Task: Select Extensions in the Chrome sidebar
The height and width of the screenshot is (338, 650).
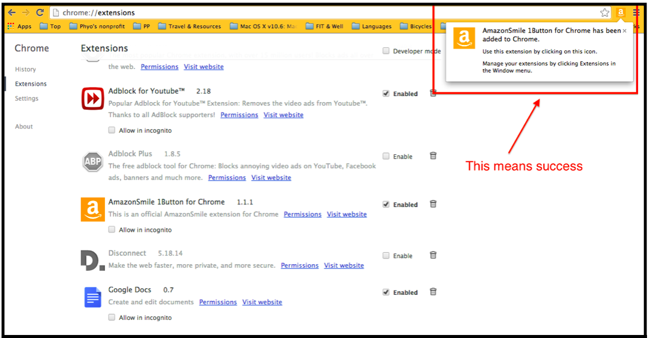Action: click(31, 84)
